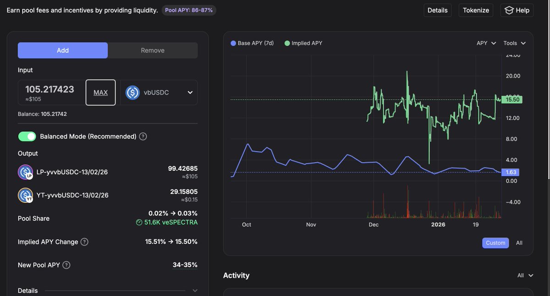Select the All chart range

pos(519,243)
